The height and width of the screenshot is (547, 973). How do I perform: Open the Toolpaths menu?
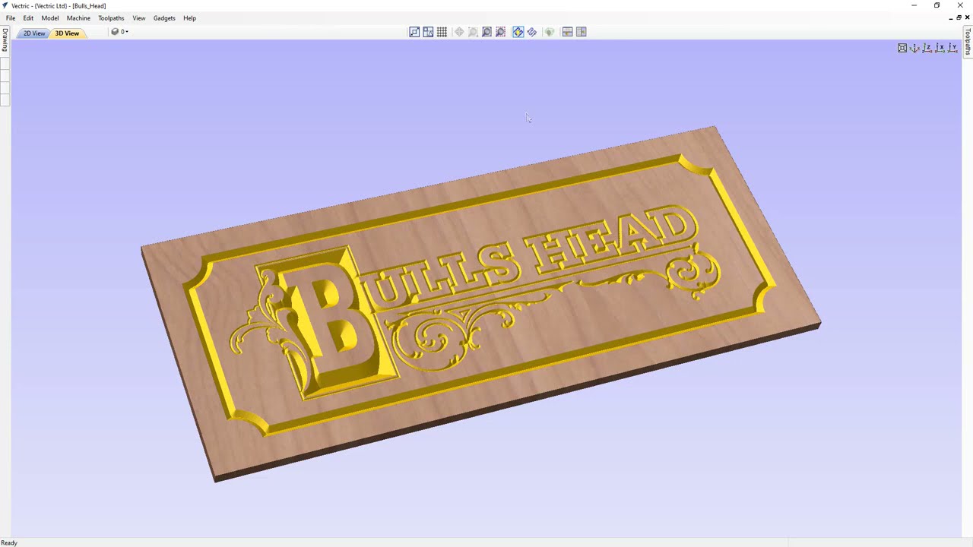coord(111,18)
